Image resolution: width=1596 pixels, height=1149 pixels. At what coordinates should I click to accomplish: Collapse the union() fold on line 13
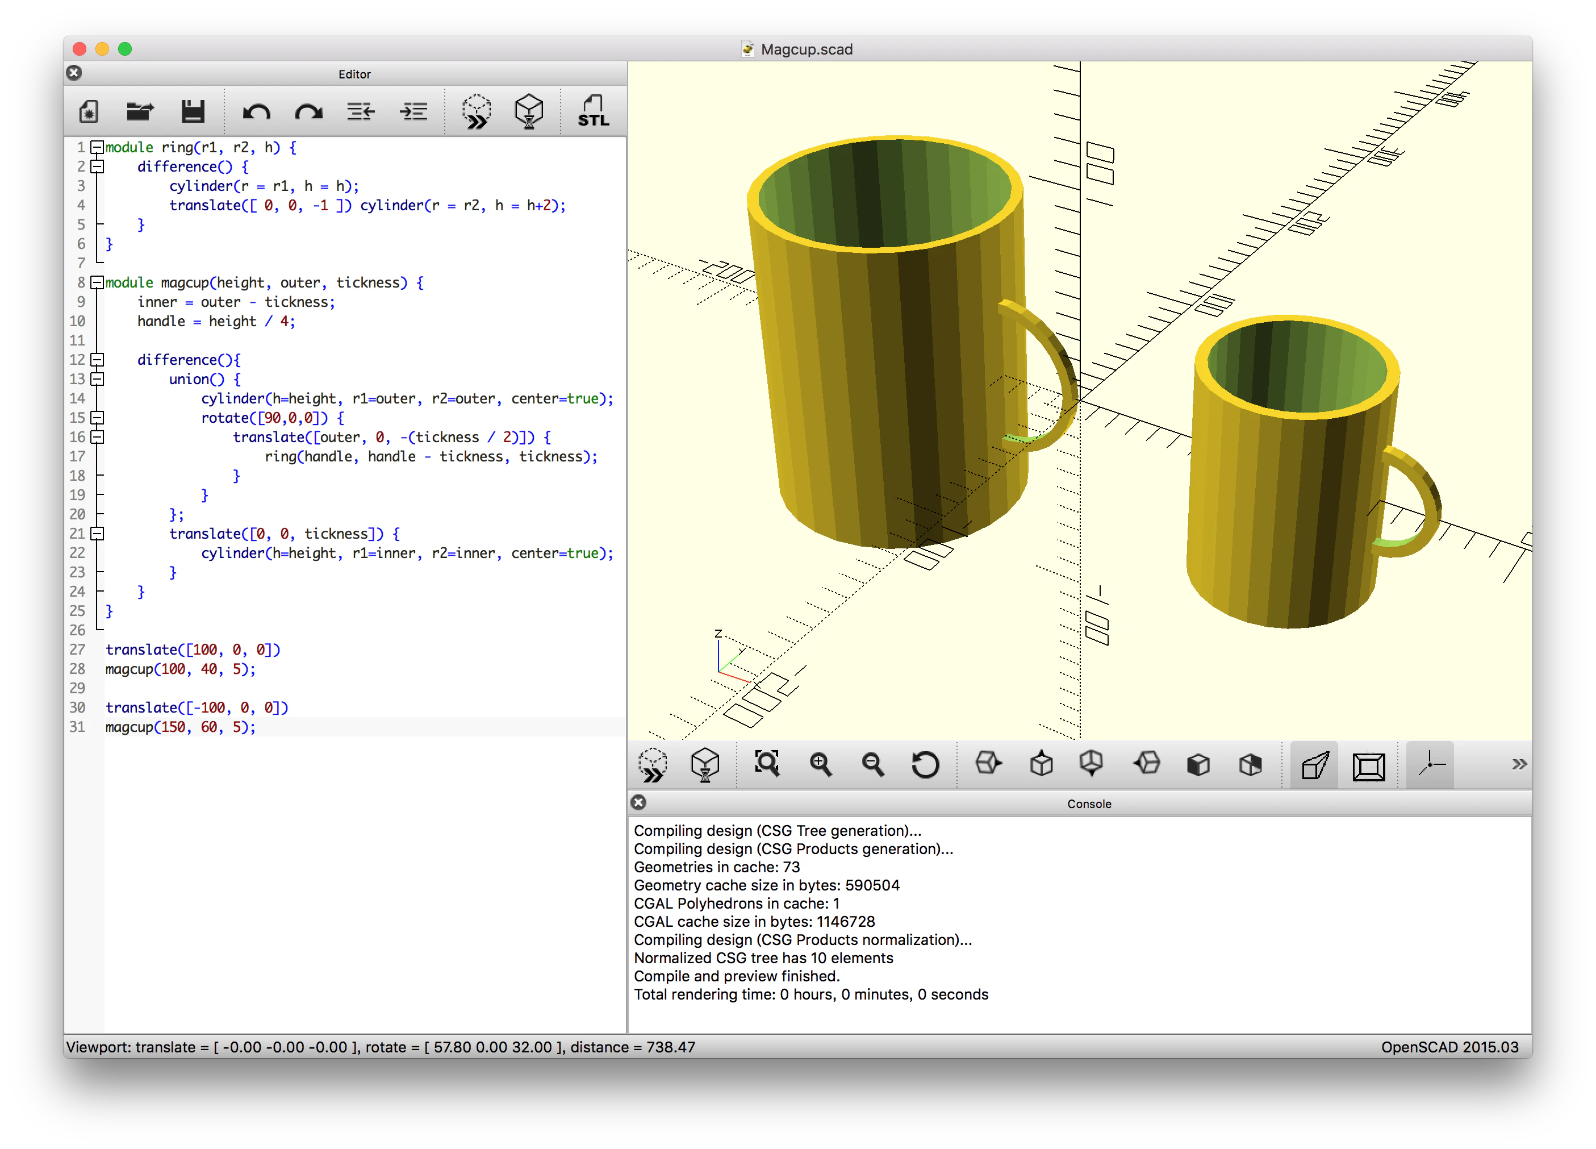pos(98,379)
